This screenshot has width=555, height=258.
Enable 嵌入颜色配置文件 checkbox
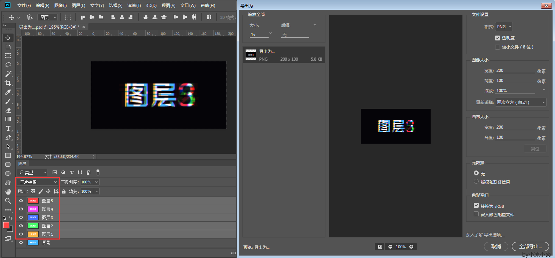(x=476, y=214)
